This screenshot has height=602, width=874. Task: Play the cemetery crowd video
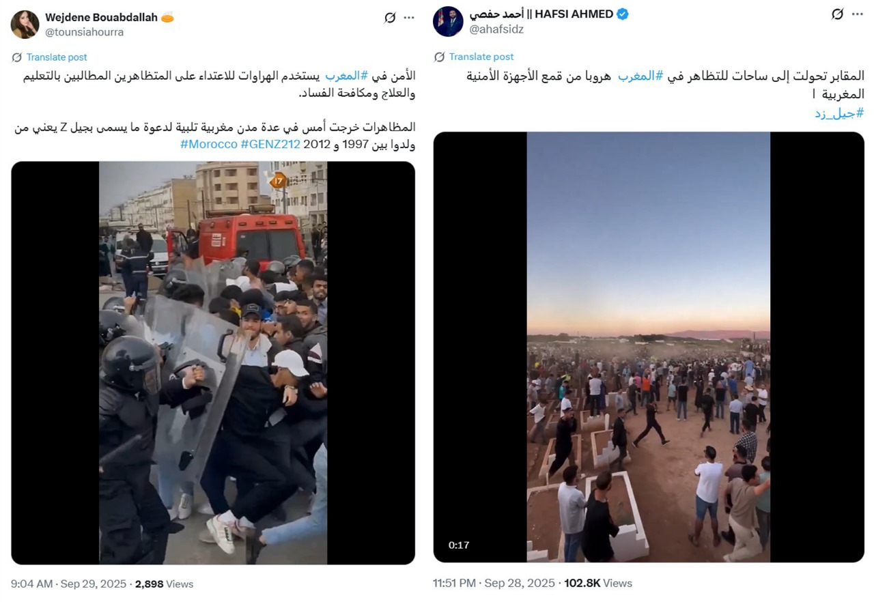pyautogui.click(x=649, y=347)
